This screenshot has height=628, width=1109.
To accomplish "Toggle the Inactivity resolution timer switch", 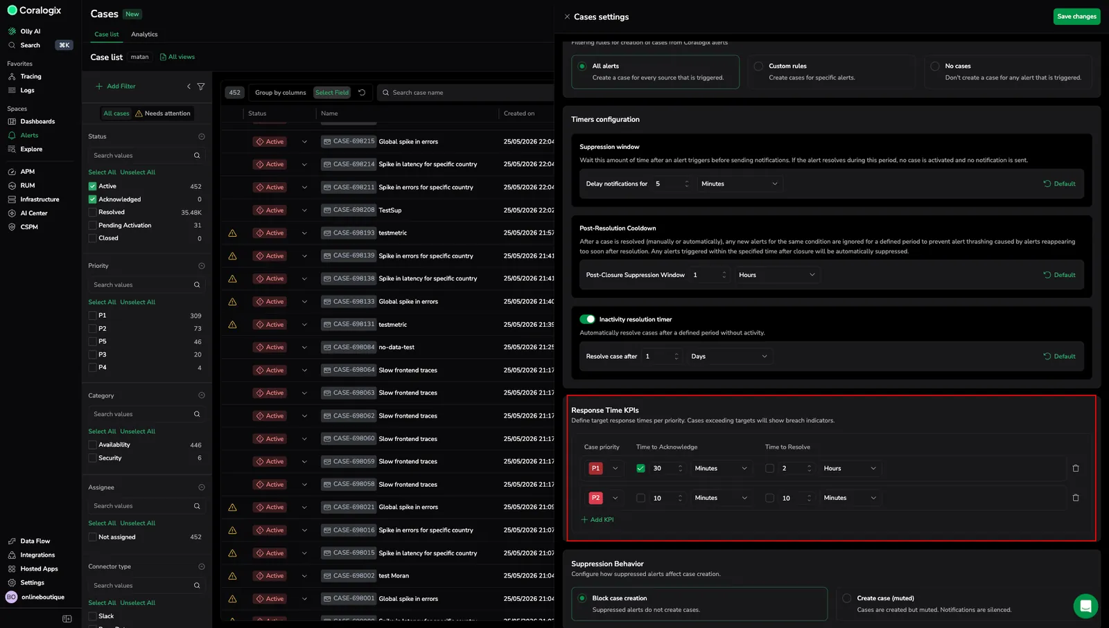I will pyautogui.click(x=588, y=319).
